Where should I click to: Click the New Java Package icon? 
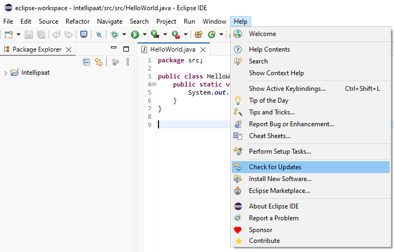198,34
